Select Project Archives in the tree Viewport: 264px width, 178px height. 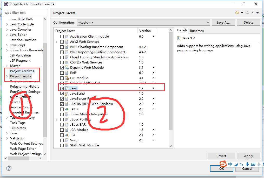22,71
